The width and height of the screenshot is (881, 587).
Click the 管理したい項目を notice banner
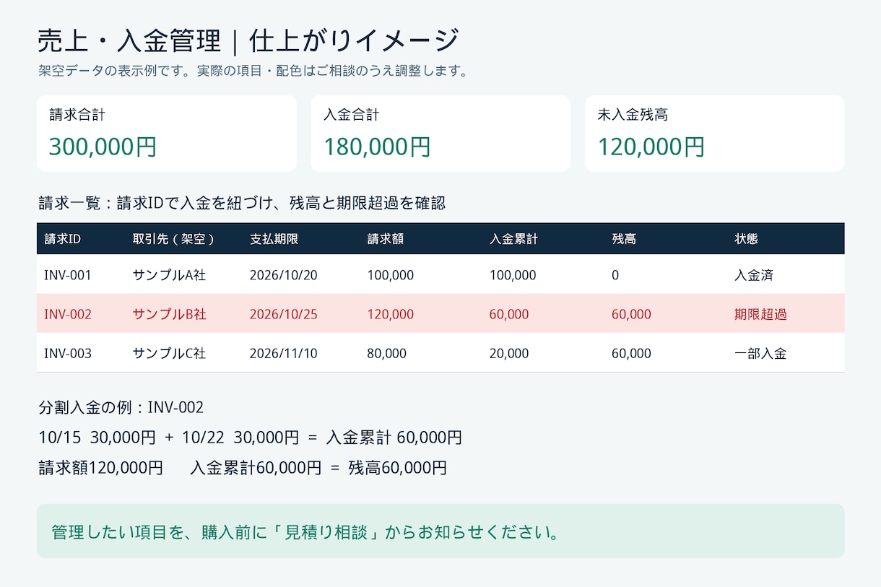click(x=440, y=531)
